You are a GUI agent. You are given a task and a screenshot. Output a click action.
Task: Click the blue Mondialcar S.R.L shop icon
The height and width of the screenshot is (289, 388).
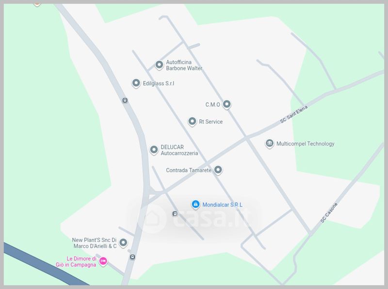click(195, 205)
